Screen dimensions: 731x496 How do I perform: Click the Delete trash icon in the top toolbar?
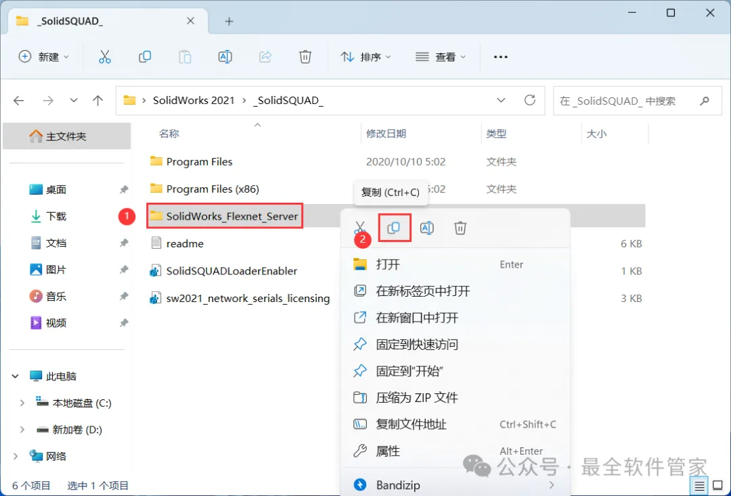(x=305, y=57)
